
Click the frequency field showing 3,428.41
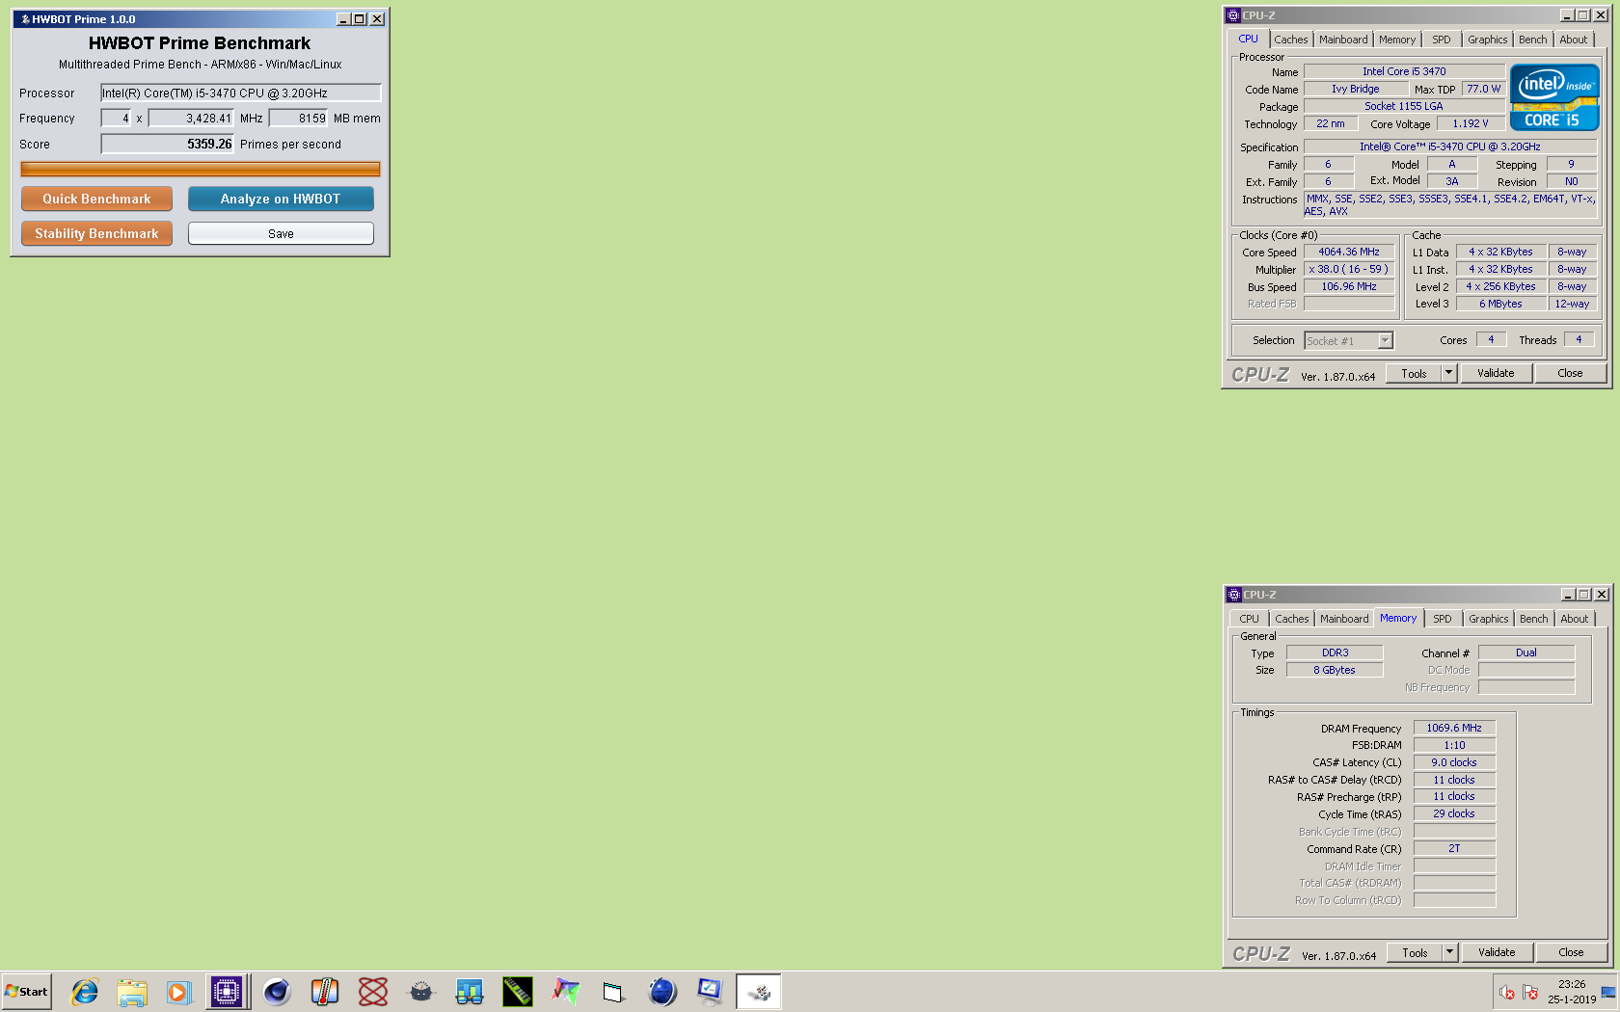coord(192,118)
